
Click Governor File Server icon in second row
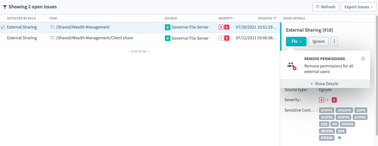[x=167, y=38]
